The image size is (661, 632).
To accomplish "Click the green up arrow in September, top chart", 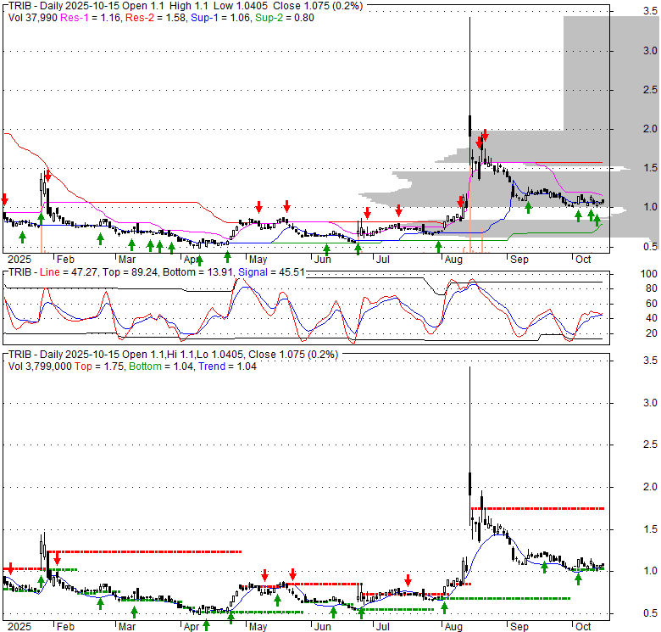I will point(528,208).
